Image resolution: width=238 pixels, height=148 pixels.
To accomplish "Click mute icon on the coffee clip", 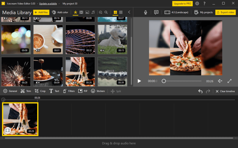I will click(37, 50).
